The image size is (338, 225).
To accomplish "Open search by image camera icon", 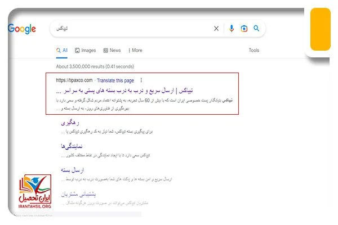I will [x=244, y=29].
